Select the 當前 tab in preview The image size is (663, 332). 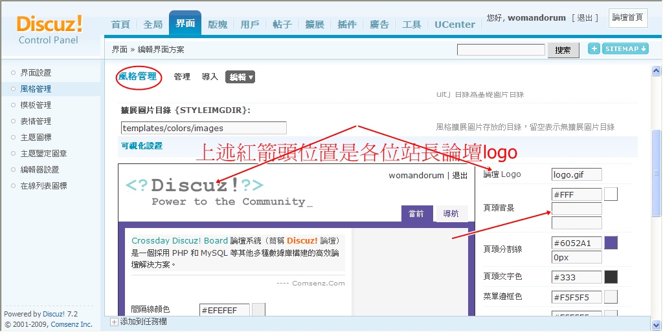coord(416,213)
